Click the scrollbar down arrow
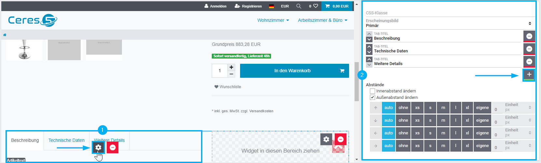The height and width of the screenshot is (163, 541). click(357, 159)
